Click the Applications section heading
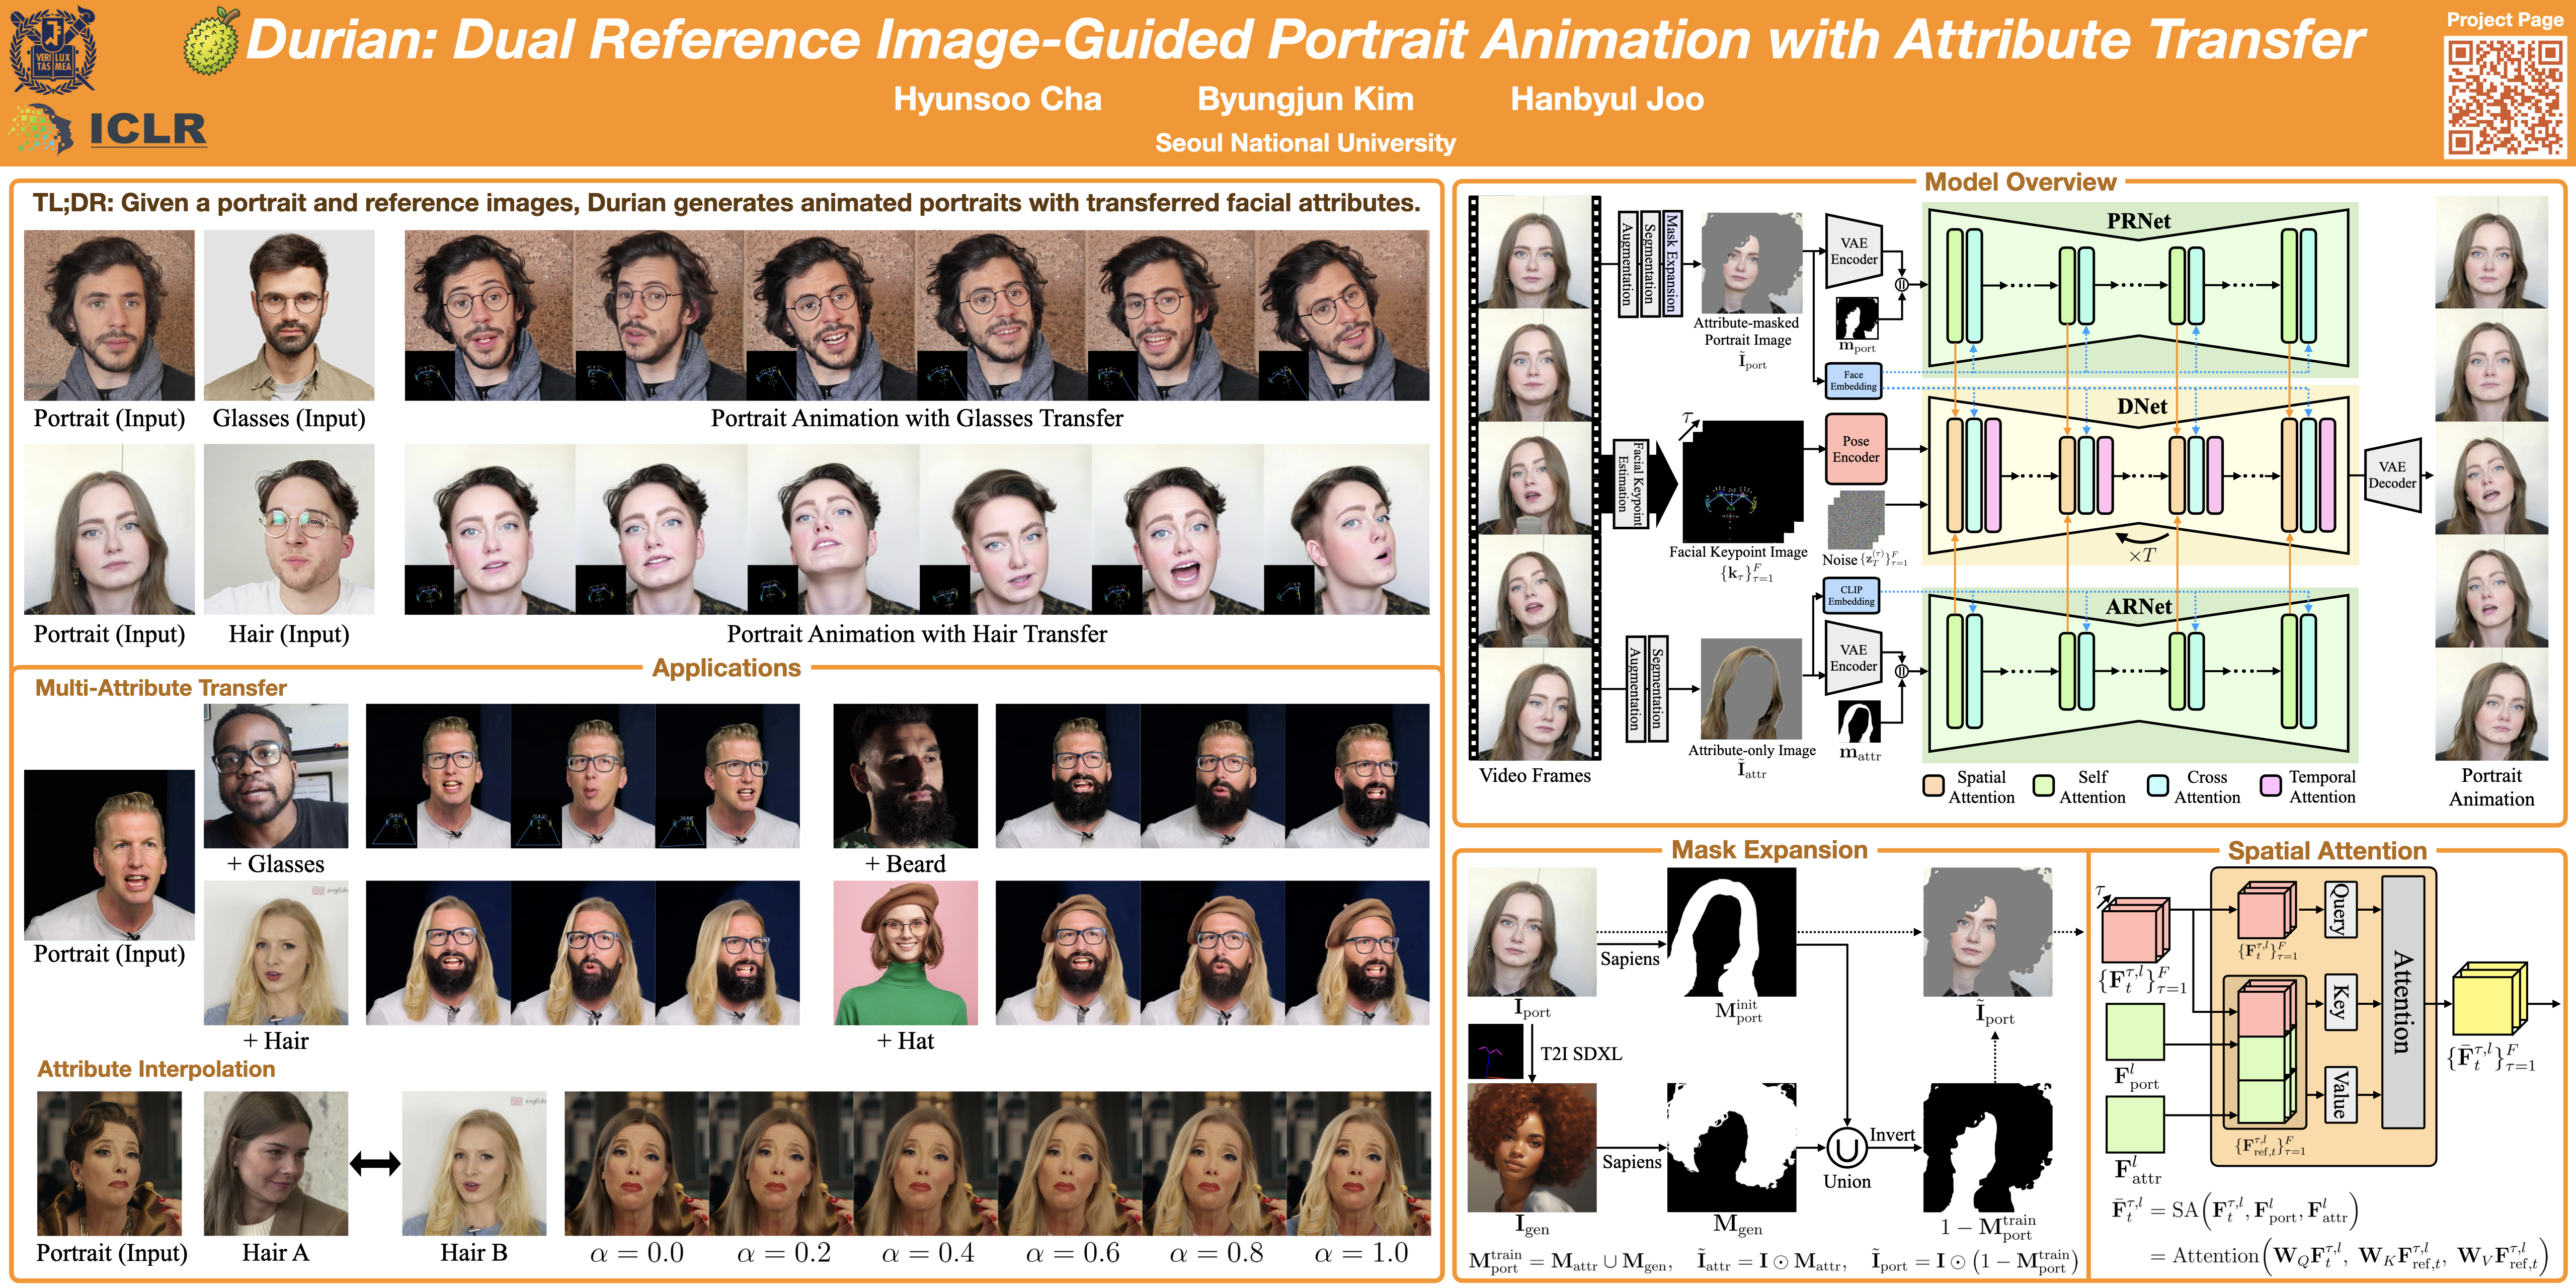The width and height of the screenshot is (2576, 1288). 726,668
